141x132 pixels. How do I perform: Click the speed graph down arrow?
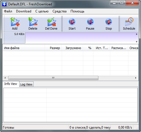(136, 42)
